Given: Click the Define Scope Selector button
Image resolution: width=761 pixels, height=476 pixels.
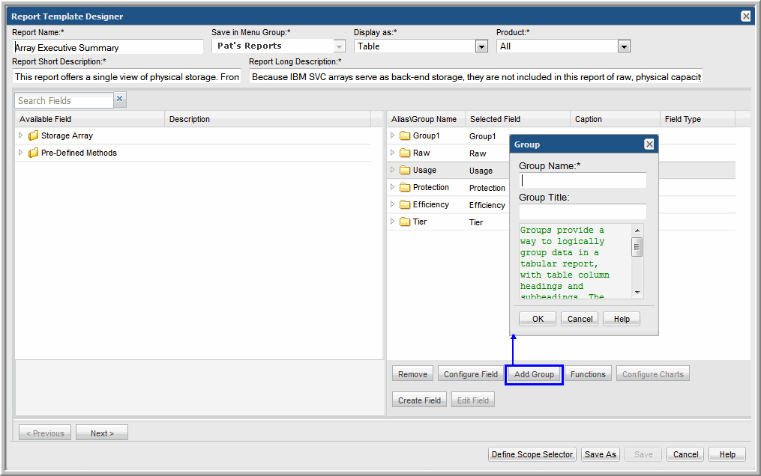Looking at the screenshot, I should 532,454.
